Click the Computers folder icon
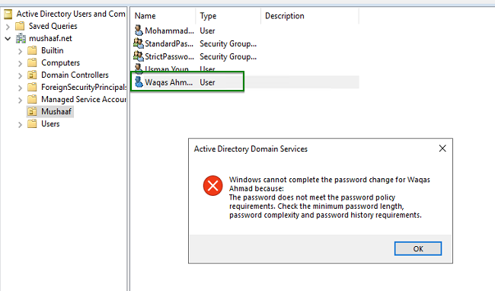The width and height of the screenshot is (495, 291). coord(32,62)
